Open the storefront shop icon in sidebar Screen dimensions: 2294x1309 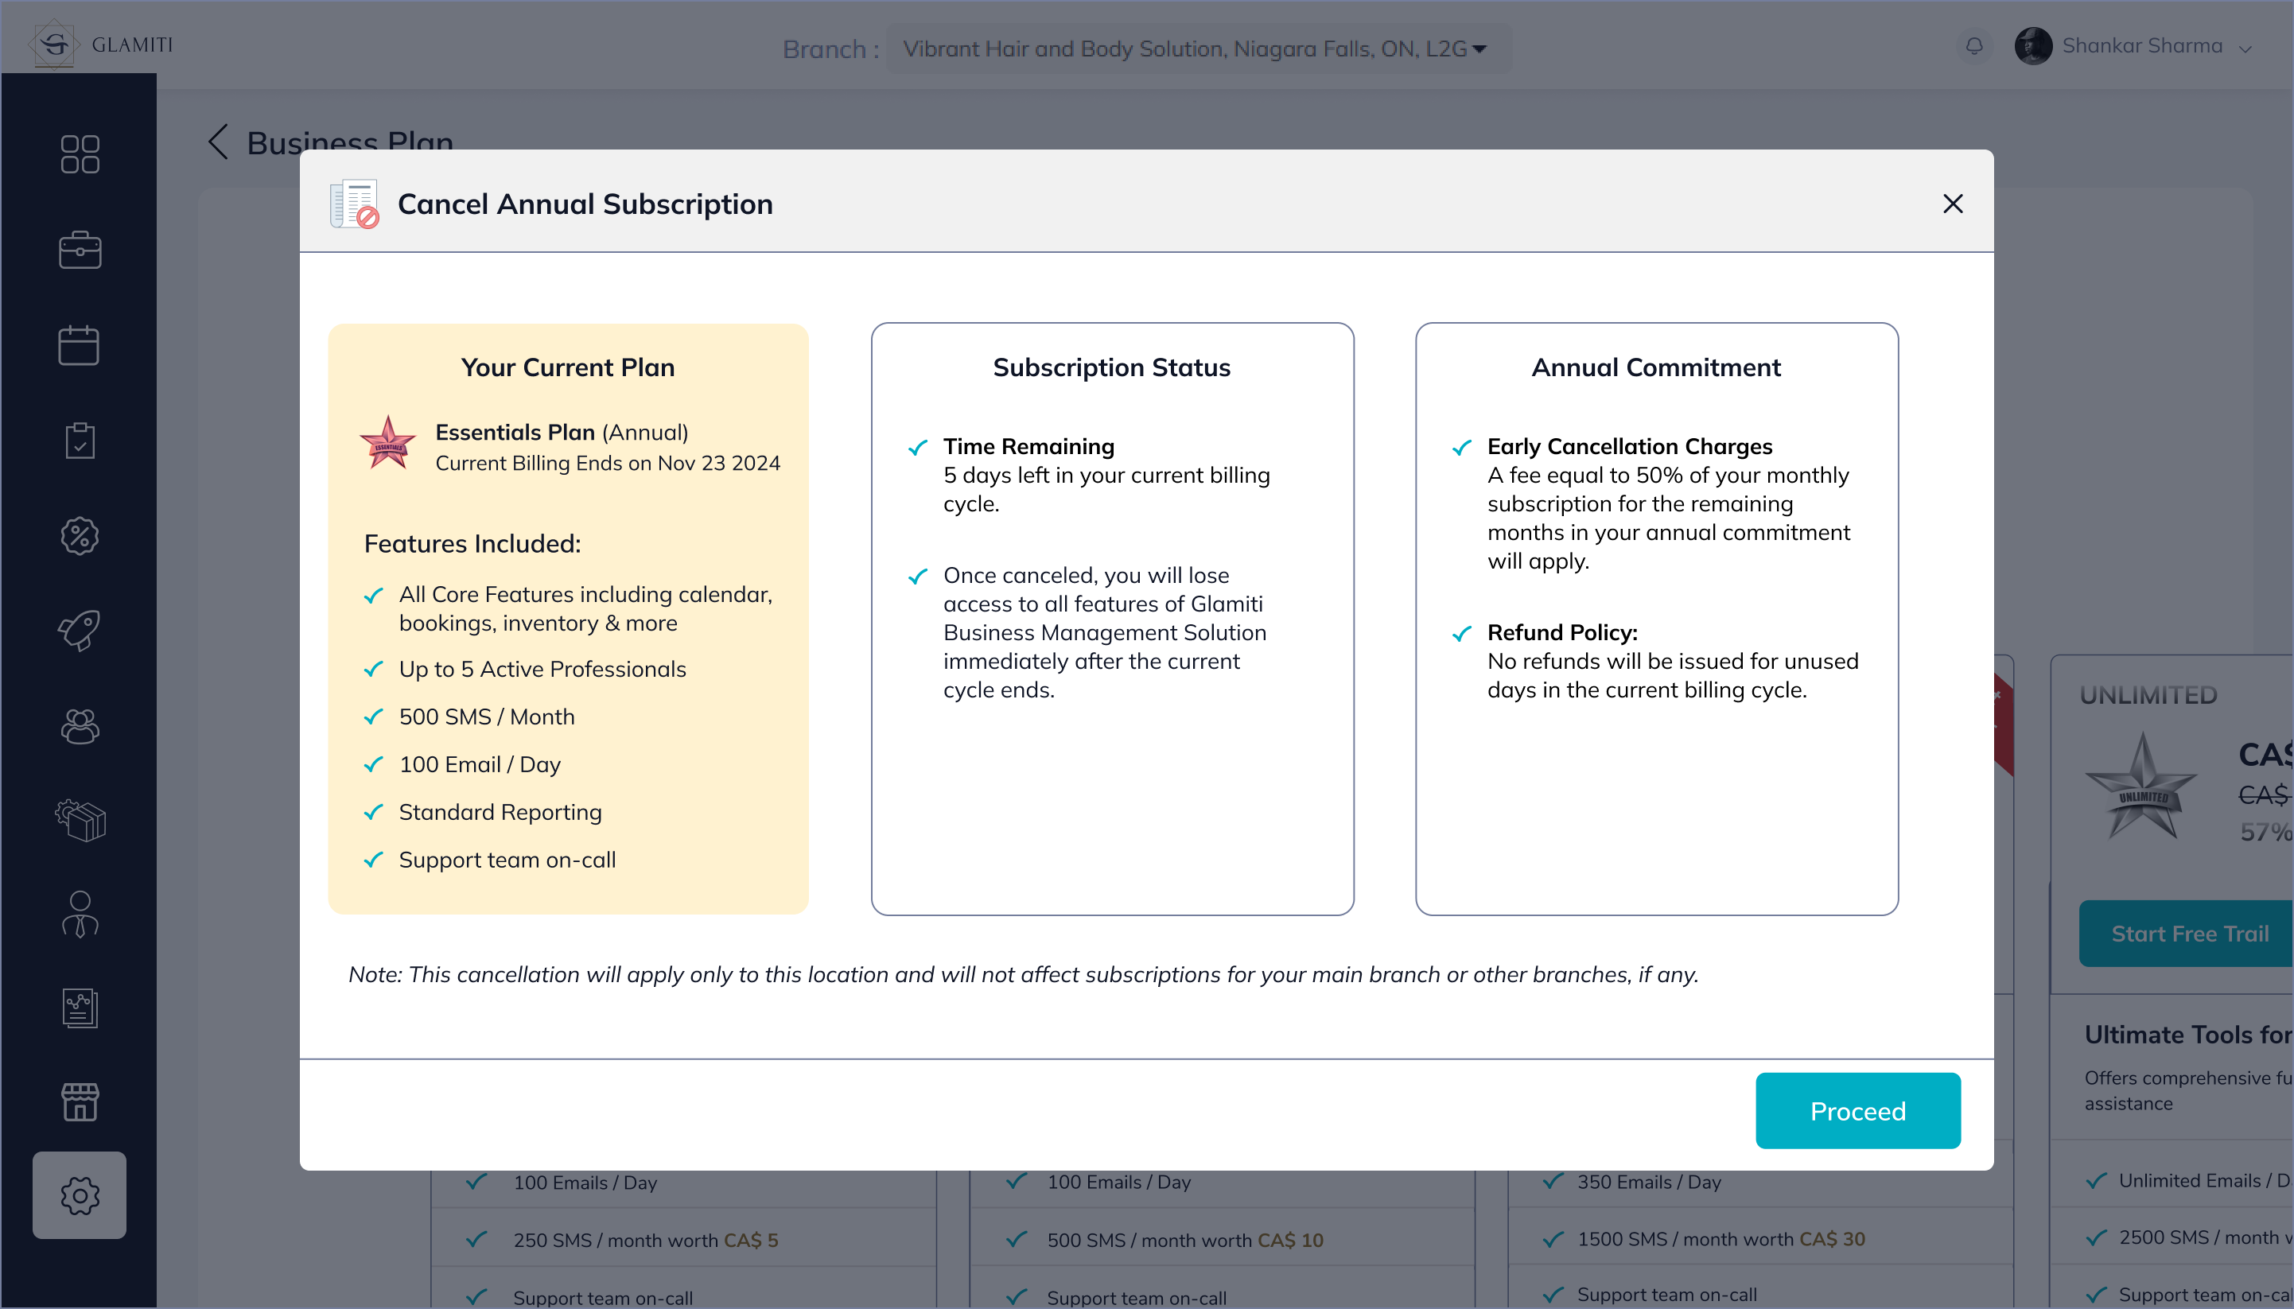79,1102
